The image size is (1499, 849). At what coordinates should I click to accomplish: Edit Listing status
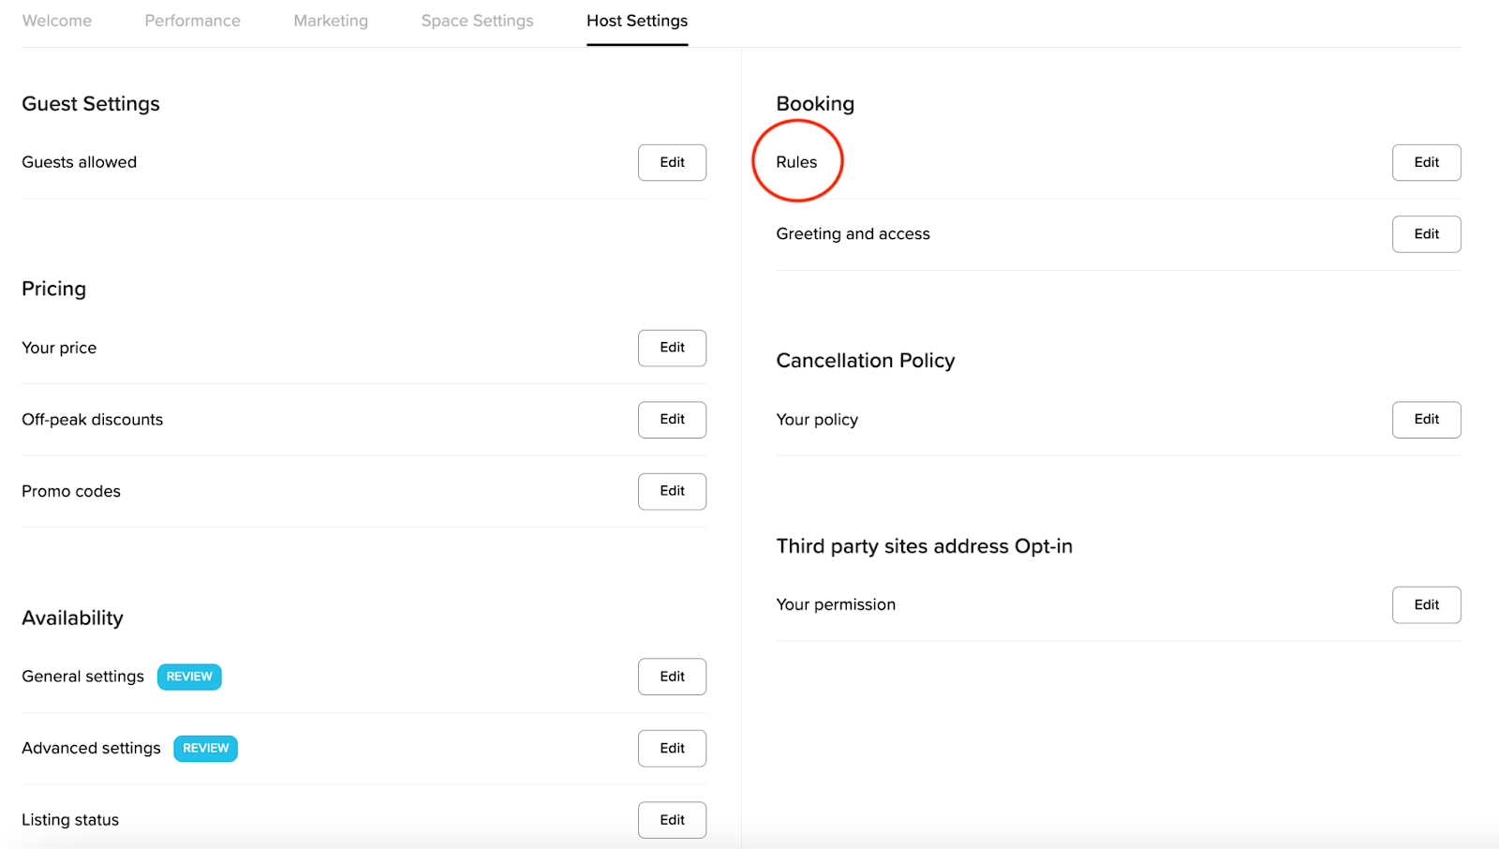click(x=672, y=820)
